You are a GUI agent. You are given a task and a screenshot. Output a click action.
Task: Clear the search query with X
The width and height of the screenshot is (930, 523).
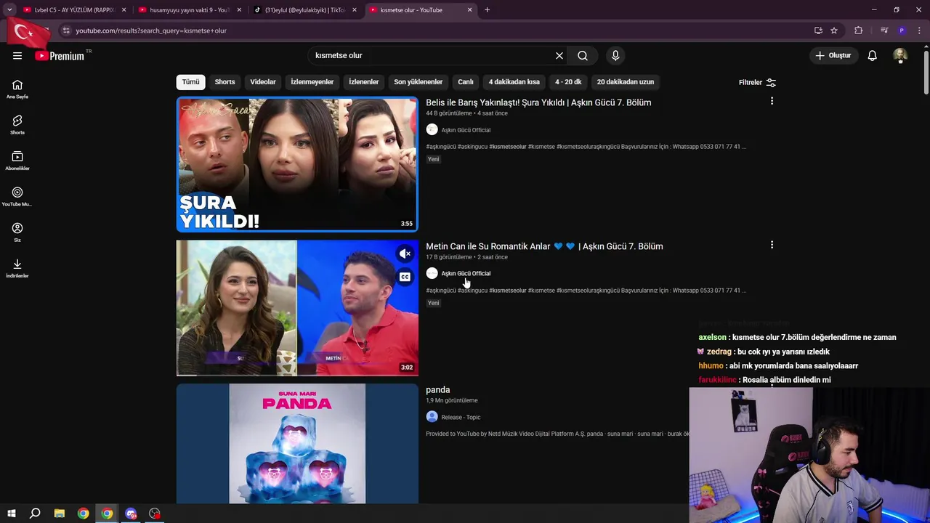click(559, 55)
